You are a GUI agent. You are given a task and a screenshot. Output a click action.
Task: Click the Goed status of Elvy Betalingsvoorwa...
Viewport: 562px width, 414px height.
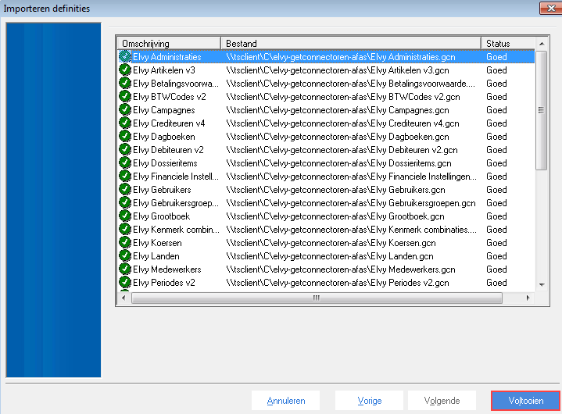point(496,84)
